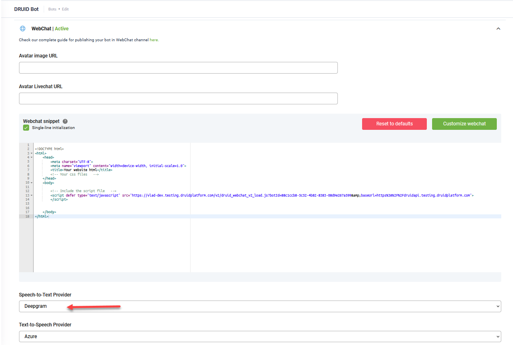Click the 'Your css files' comment line
This screenshot has height=345, width=513.
(x=74, y=174)
